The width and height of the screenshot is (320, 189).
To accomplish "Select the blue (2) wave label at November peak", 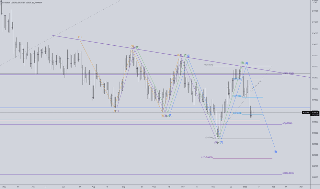I will pyautogui.click(x=188, y=56).
